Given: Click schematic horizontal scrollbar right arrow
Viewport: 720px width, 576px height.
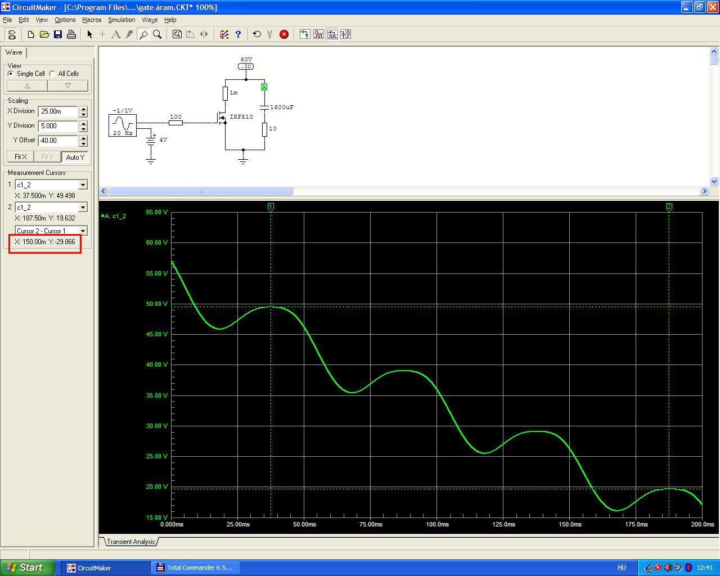Looking at the screenshot, I should coord(704,191).
